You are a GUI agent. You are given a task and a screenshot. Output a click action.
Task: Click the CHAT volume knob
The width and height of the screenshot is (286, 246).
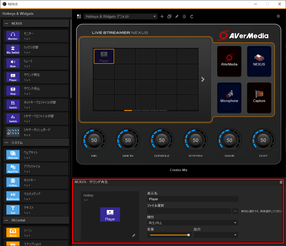tap(263, 140)
